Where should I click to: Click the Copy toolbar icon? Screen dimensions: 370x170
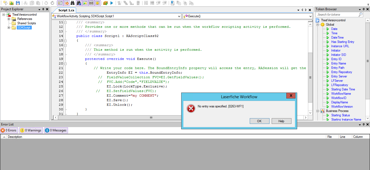pyautogui.click(x=32, y=3)
